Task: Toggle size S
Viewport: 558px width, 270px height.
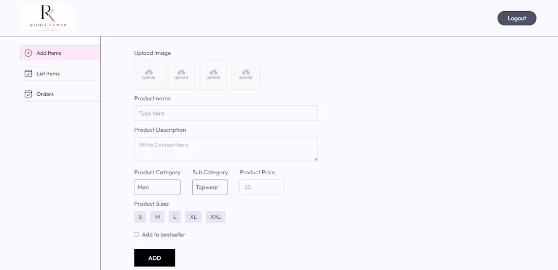Action: coord(140,217)
